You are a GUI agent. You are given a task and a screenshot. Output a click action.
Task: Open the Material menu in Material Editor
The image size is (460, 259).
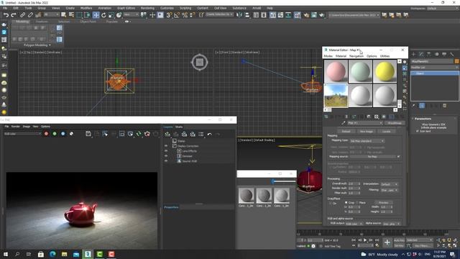pos(341,56)
